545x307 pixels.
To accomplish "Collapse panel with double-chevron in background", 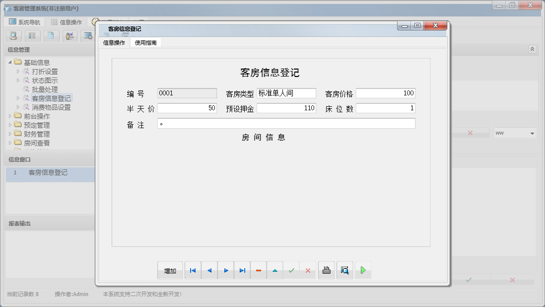I will pyautogui.click(x=532, y=49).
